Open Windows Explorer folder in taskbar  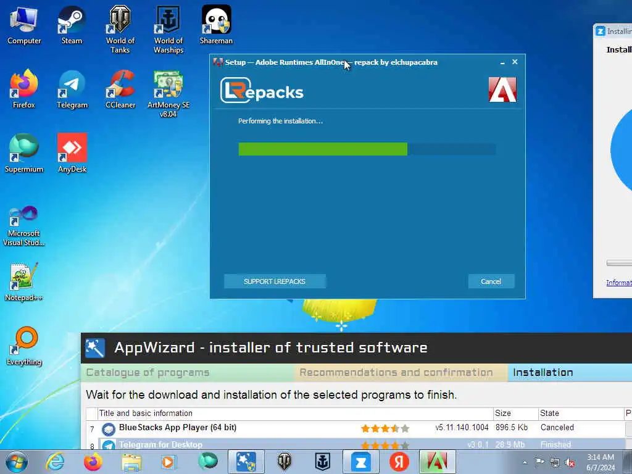point(131,462)
